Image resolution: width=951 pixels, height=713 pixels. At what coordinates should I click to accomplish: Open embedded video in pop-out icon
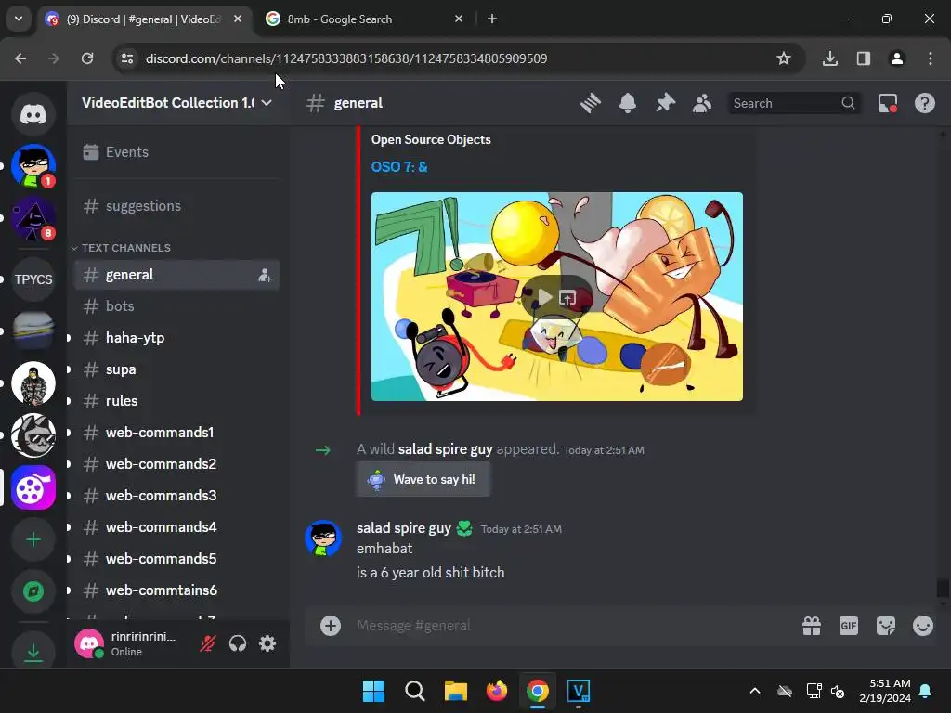[x=567, y=297]
